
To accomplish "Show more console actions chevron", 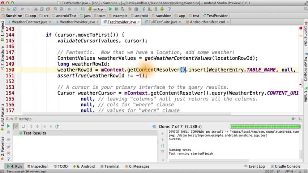I will tap(163, 160).
